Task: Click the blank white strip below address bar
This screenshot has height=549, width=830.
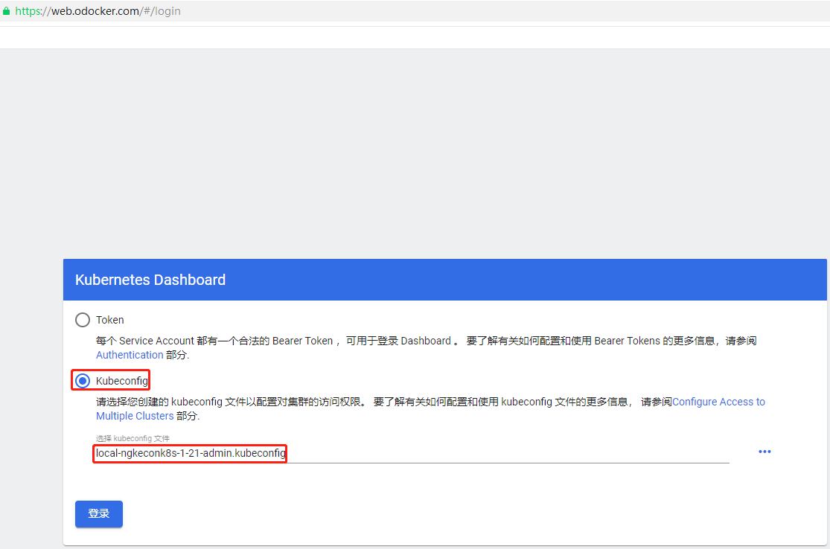Action: pyautogui.click(x=415, y=37)
